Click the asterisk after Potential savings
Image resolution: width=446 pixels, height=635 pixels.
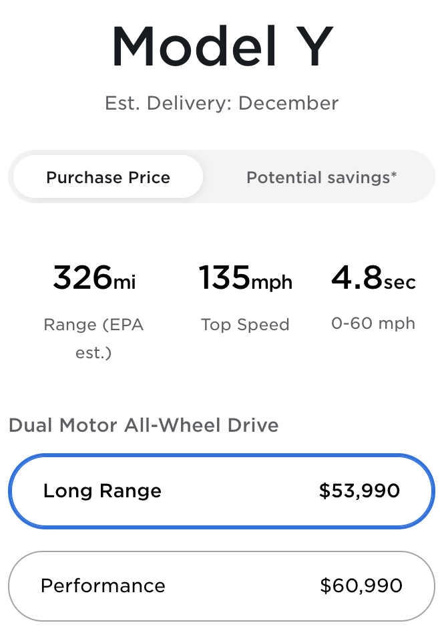(394, 175)
